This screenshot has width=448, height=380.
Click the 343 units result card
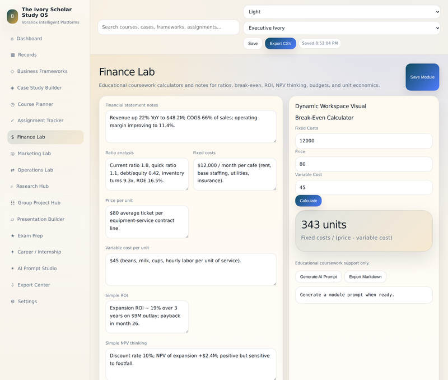click(363, 231)
